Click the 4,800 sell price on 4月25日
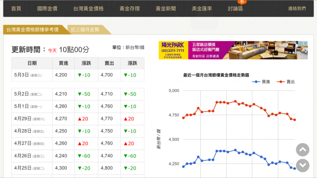This screenshot has width=317, height=178. (x=107, y=168)
